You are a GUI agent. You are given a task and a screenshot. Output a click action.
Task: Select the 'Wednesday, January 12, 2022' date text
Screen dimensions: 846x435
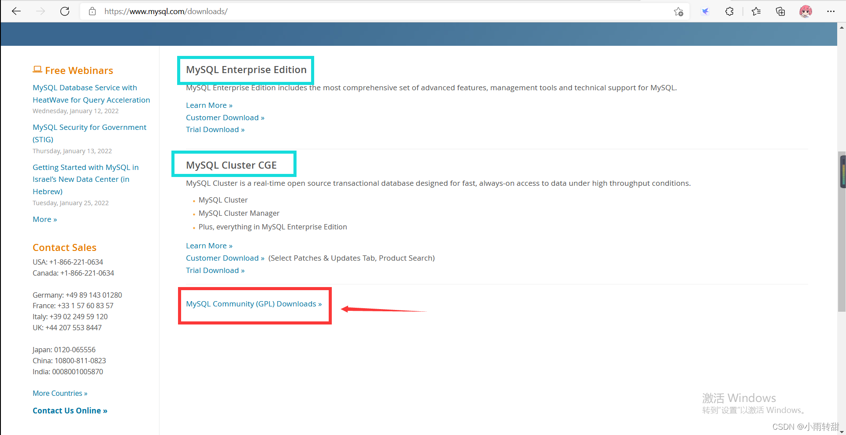[x=75, y=111]
